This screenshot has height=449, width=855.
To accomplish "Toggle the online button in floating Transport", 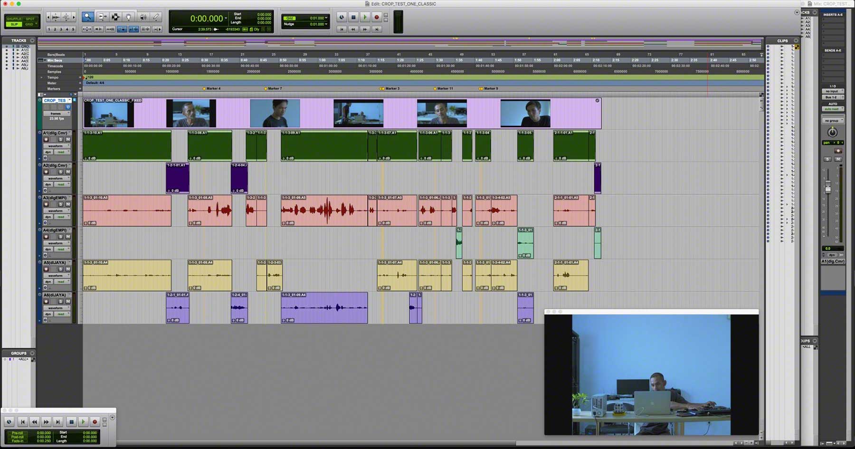I will [9, 421].
